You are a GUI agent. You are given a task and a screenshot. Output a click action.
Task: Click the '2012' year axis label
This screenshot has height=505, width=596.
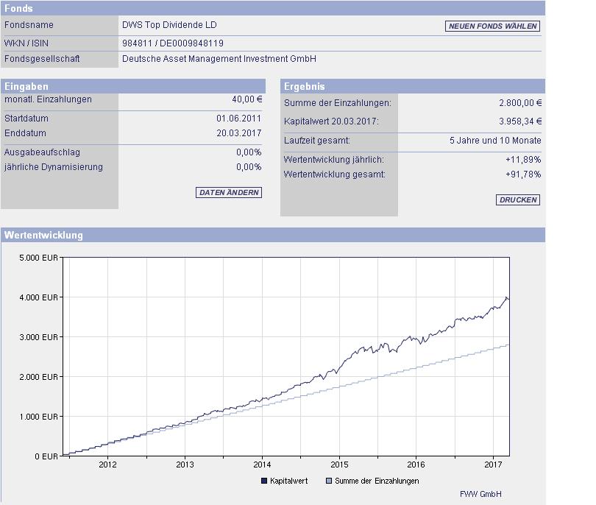coord(107,465)
